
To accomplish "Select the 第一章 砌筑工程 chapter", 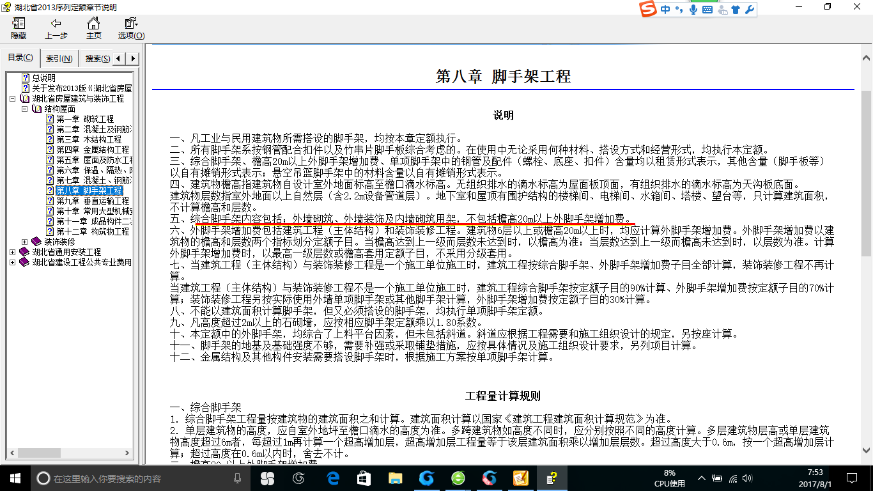I will [85, 119].
